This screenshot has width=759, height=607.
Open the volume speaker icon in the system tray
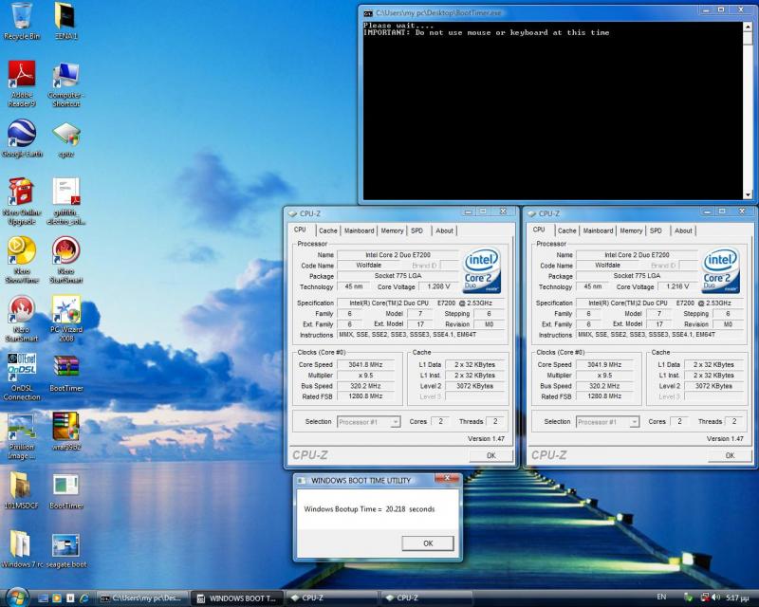tap(716, 598)
